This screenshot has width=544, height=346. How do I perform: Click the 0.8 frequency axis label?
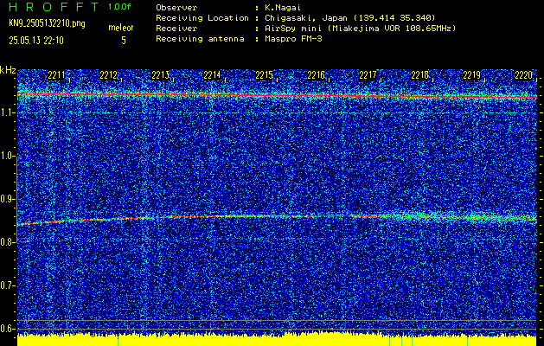(7, 242)
